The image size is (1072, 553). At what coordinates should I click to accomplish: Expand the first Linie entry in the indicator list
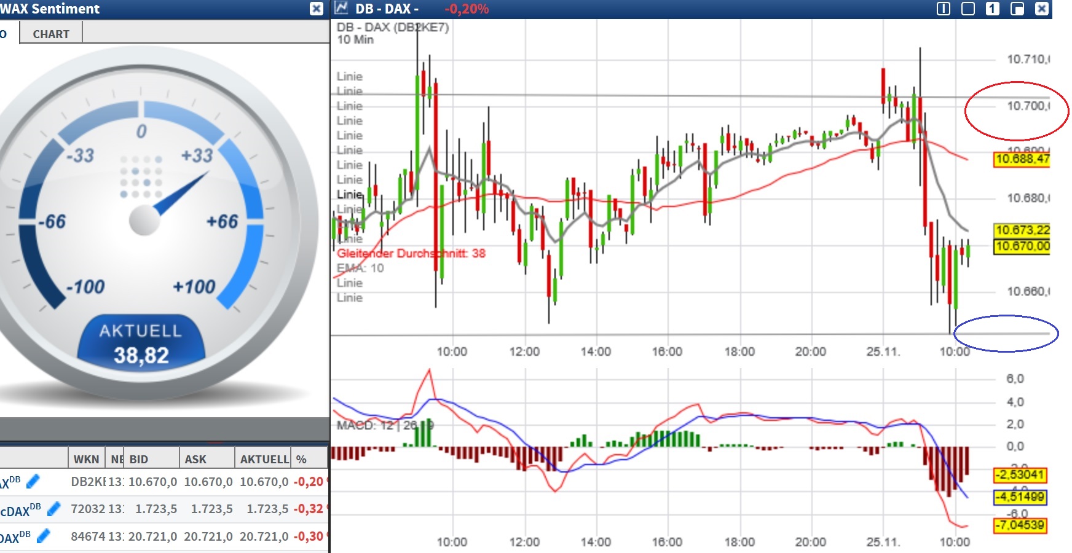[x=349, y=76]
